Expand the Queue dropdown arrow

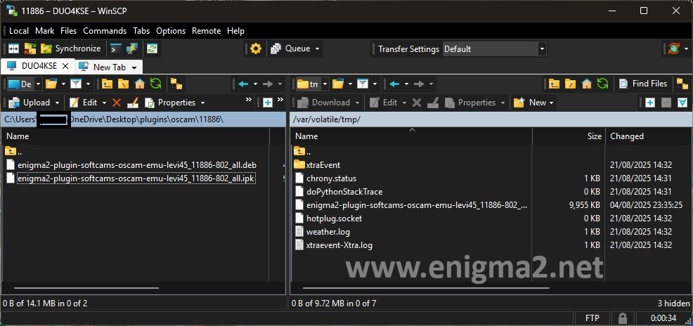(317, 48)
